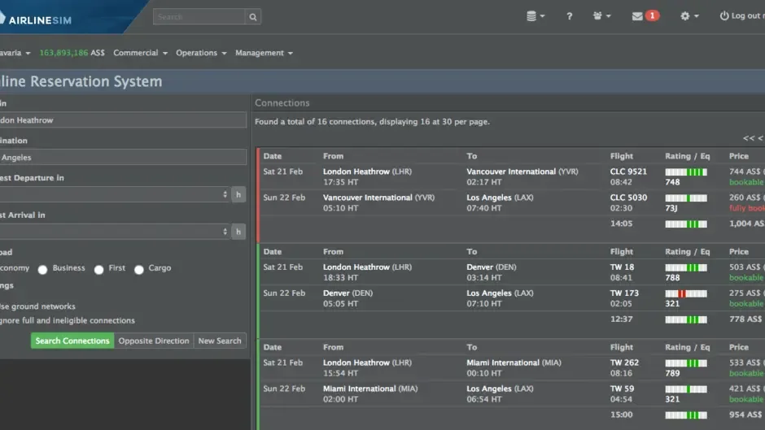The width and height of the screenshot is (765, 430).
Task: Open the database stack icon menu
Action: click(535, 16)
